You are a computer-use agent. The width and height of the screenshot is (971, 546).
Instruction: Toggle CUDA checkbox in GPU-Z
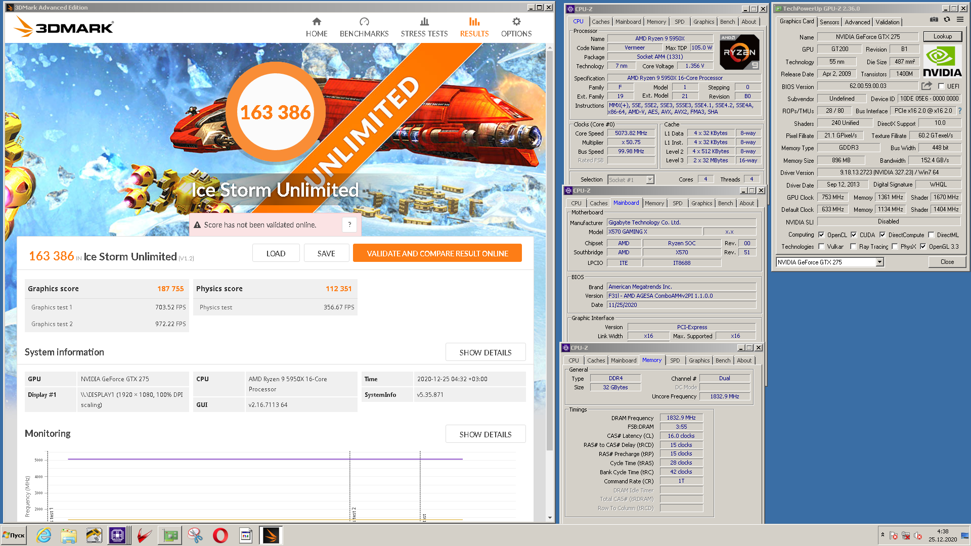[x=854, y=235]
